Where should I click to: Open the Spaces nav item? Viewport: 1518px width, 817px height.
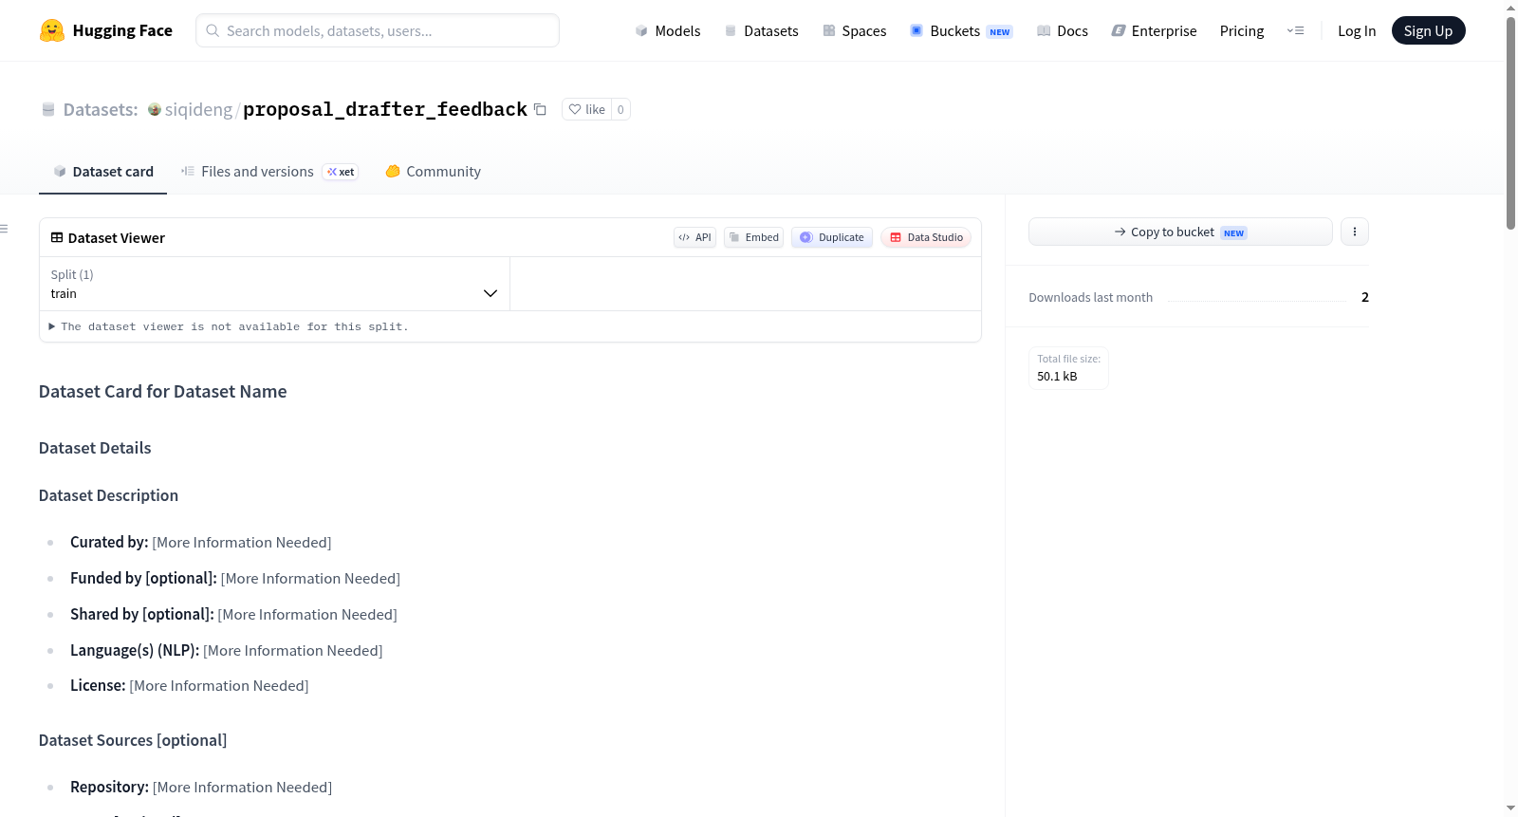854,31
